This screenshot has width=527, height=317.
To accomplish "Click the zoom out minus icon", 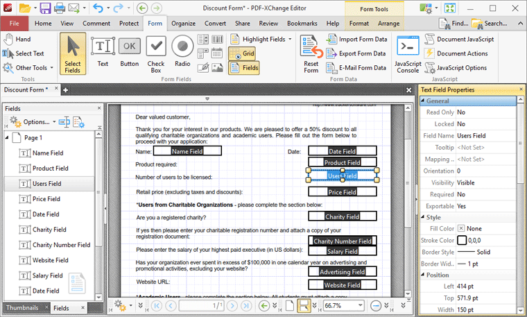I will pos(375,306).
